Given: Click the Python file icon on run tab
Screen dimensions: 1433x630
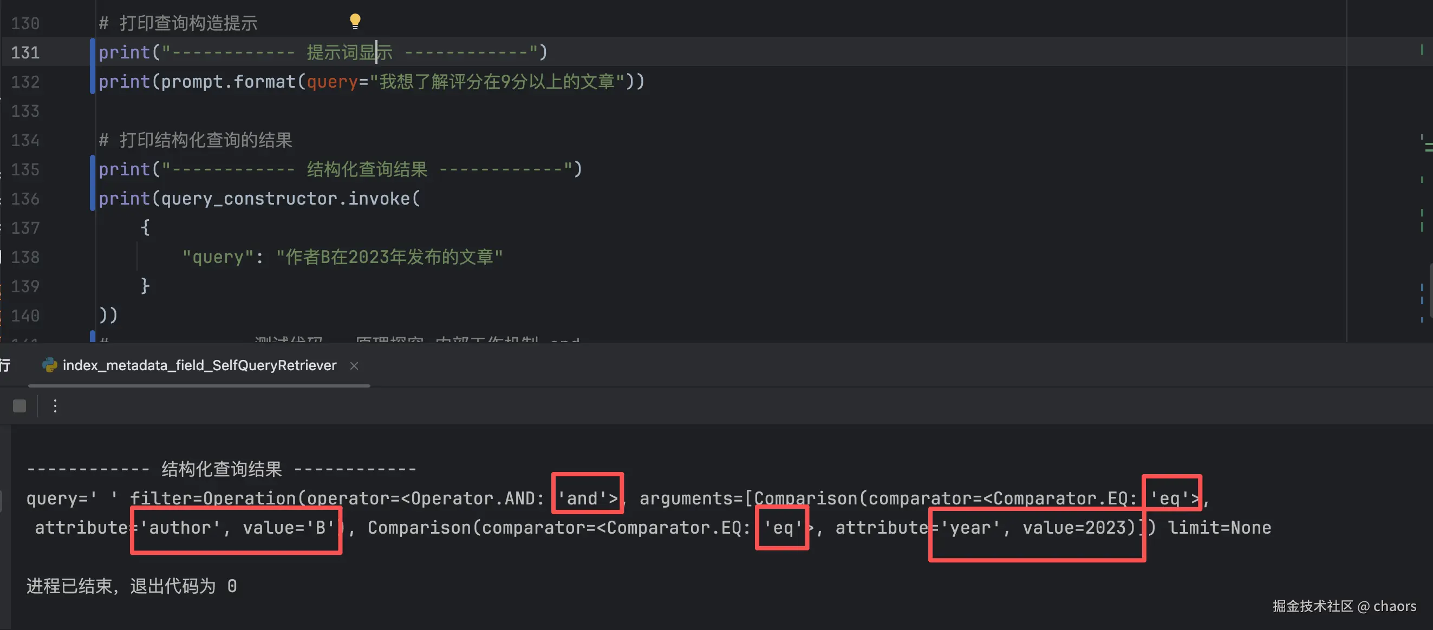Looking at the screenshot, I should pyautogui.click(x=49, y=365).
